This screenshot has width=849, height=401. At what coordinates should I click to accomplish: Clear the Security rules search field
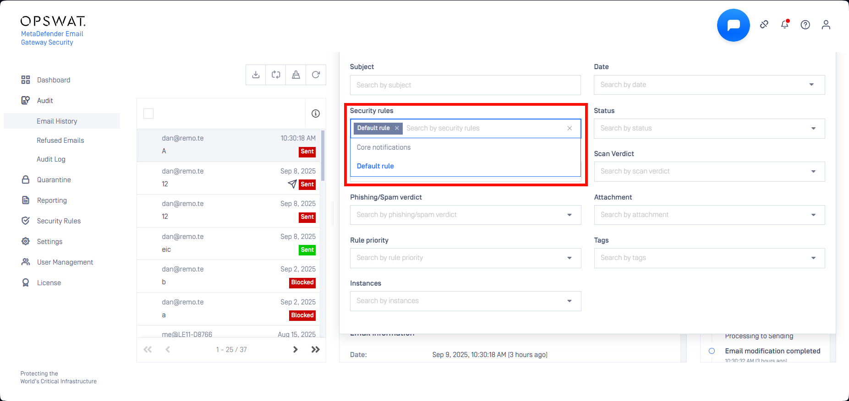(570, 128)
